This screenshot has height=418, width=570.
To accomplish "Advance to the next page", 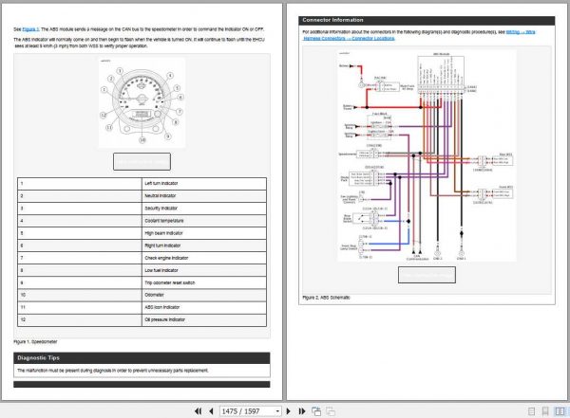I will coord(290,411).
